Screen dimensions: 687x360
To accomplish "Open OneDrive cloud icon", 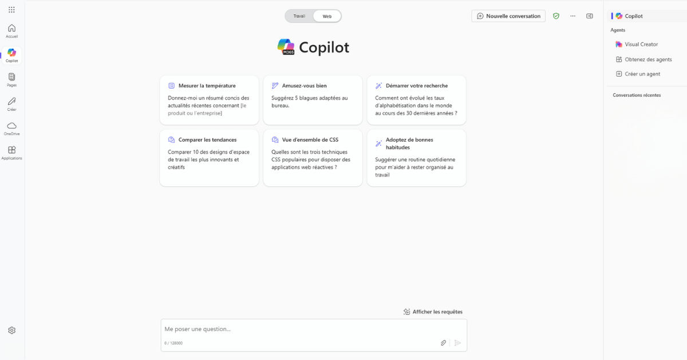I will click(x=11, y=128).
